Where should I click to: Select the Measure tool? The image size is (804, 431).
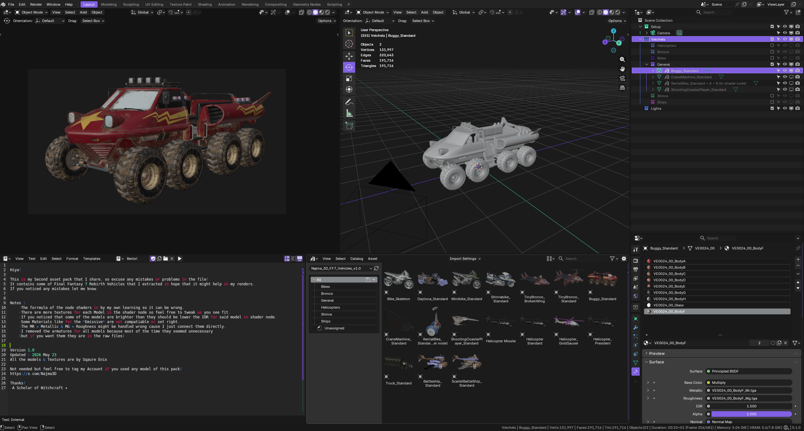[349, 113]
